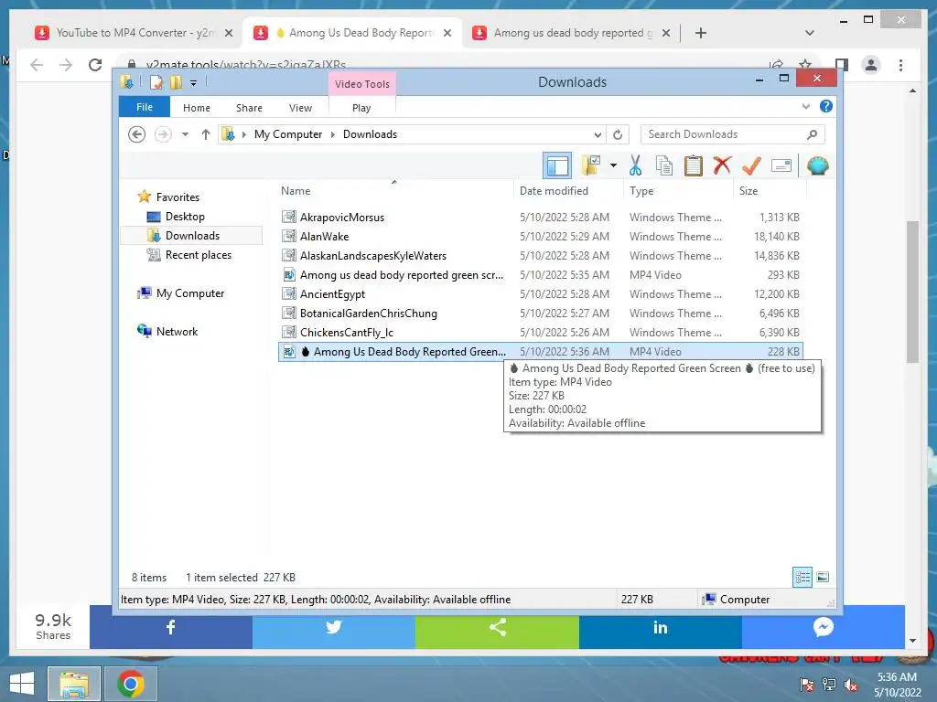Share on Twitter button
Viewport: 937px width, 702px height.
click(x=333, y=627)
